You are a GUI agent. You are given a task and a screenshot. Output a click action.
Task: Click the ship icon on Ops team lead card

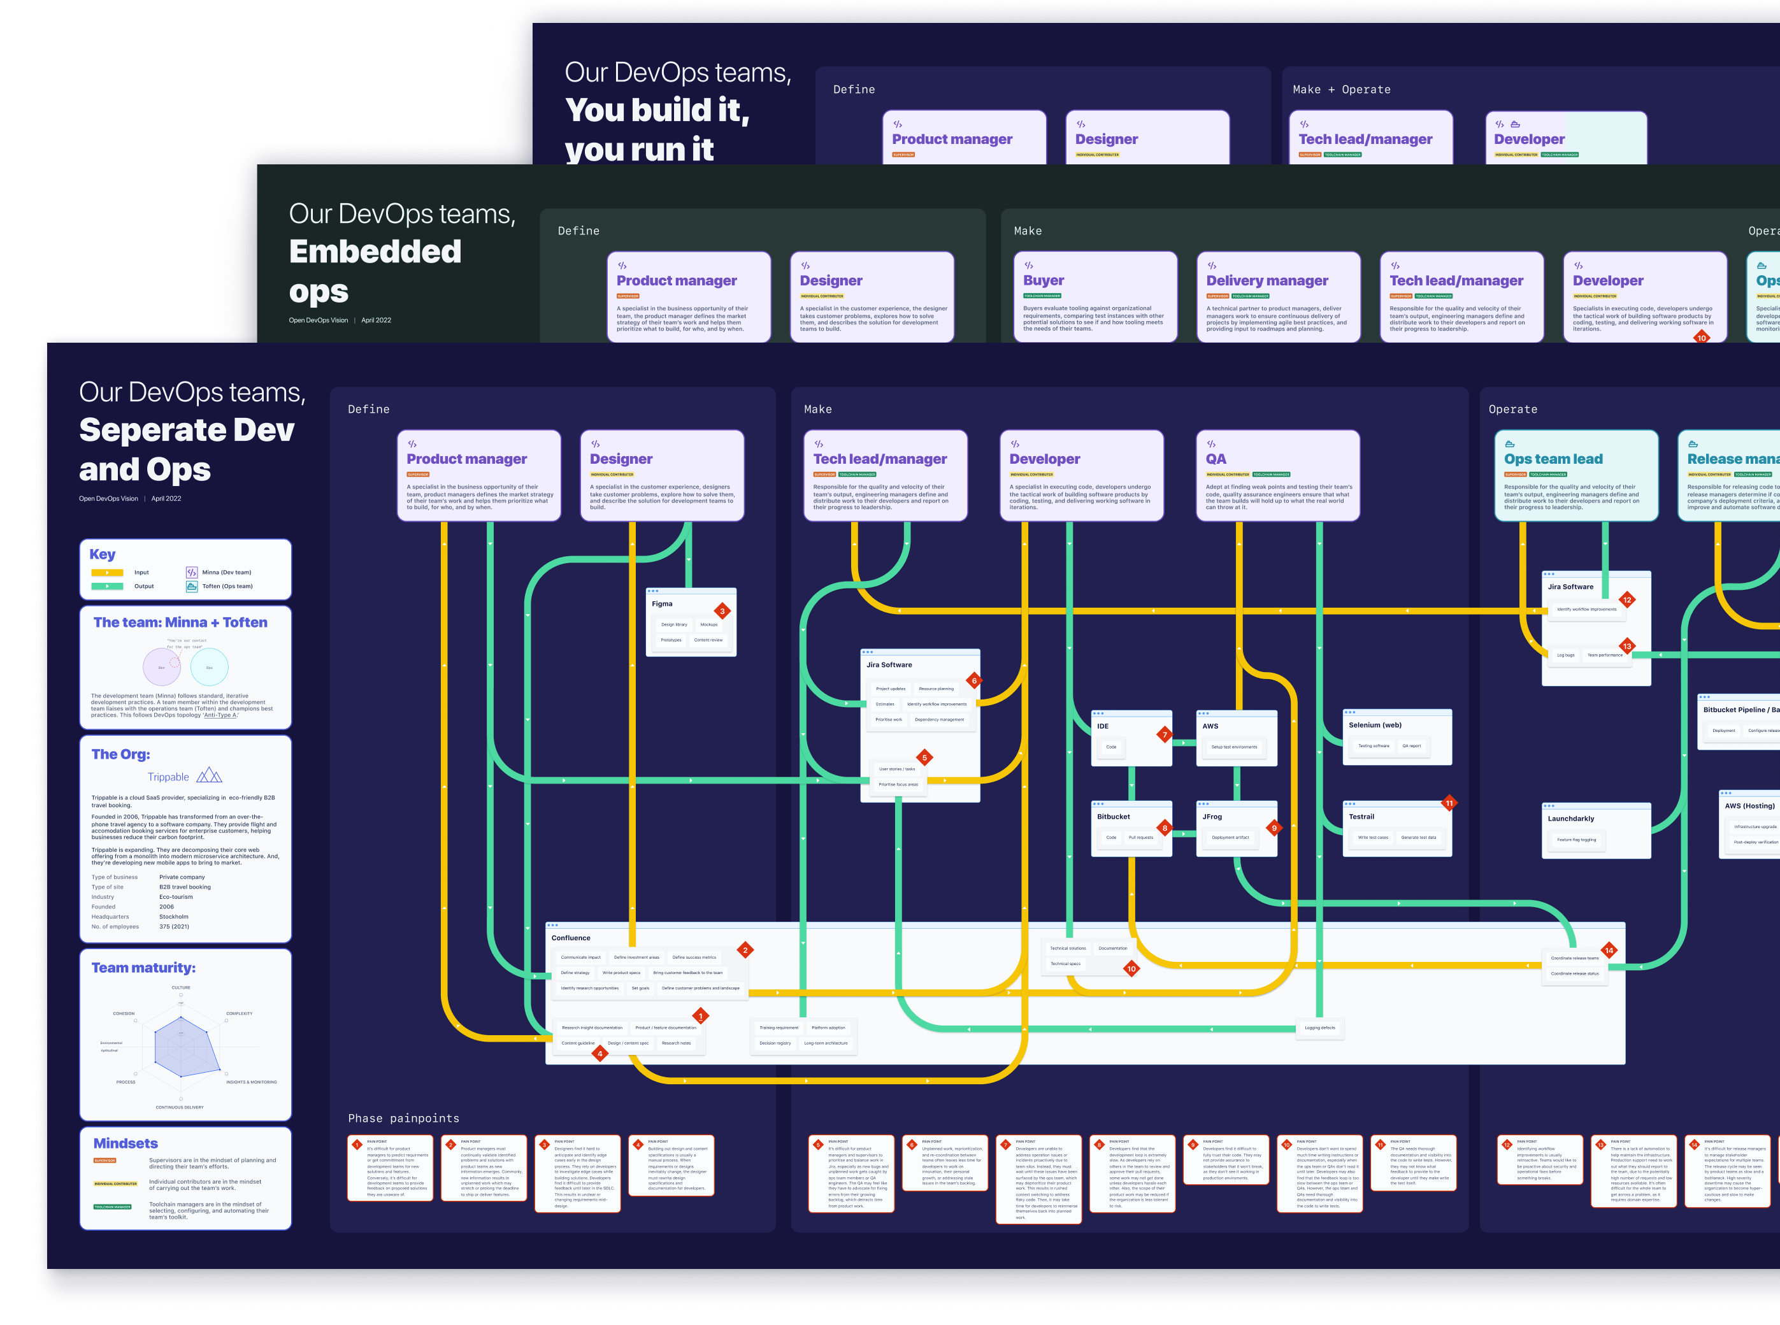point(1510,443)
